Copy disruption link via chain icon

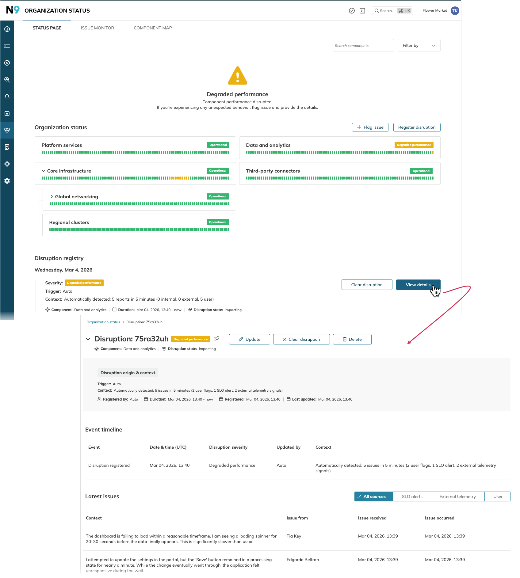tap(216, 339)
